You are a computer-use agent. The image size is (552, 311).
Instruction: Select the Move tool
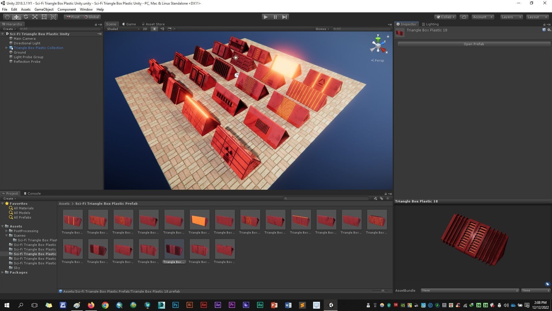click(x=16, y=17)
